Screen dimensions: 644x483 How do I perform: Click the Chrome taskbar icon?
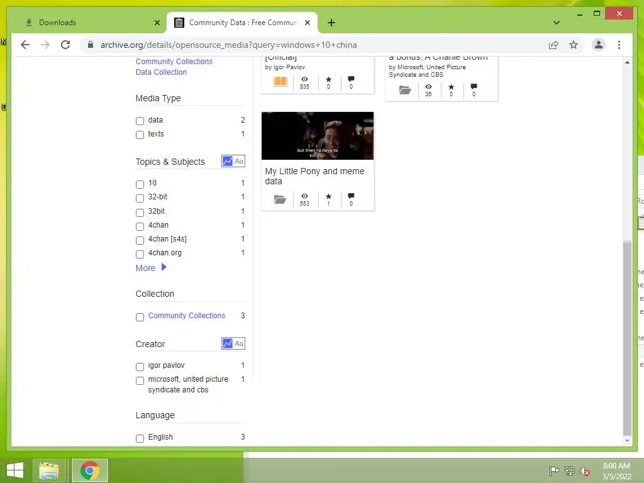[90, 470]
